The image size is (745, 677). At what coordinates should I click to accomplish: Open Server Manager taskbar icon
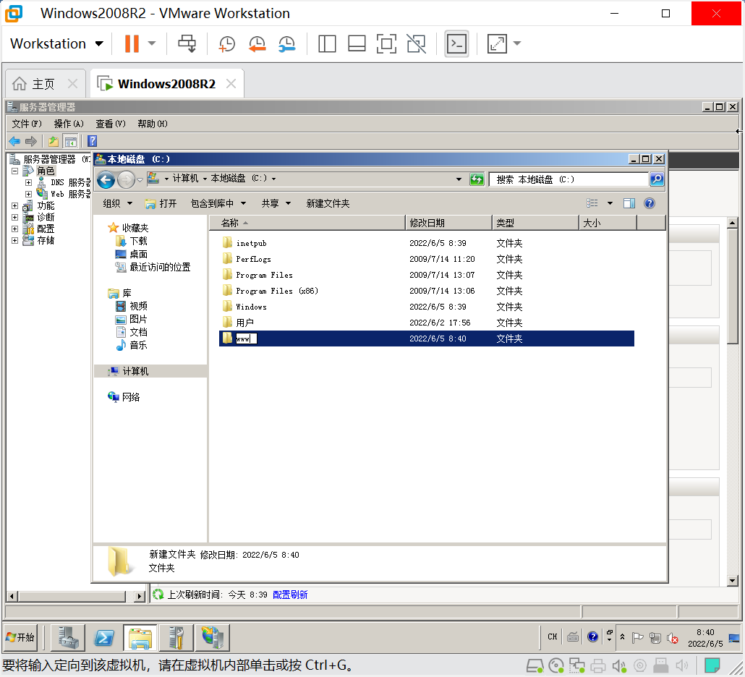tap(69, 637)
